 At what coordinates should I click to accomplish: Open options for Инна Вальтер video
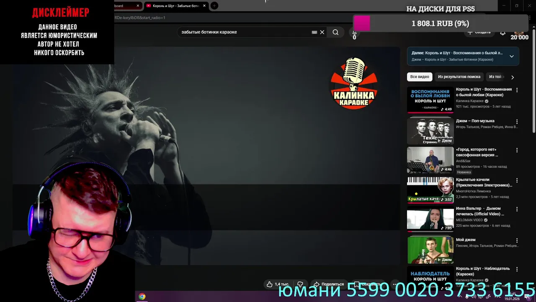(517, 209)
